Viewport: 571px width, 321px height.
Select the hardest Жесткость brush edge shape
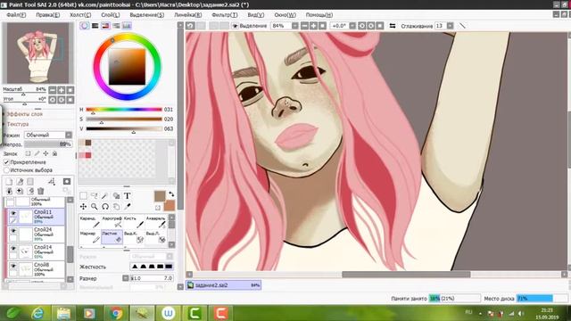(x=169, y=267)
